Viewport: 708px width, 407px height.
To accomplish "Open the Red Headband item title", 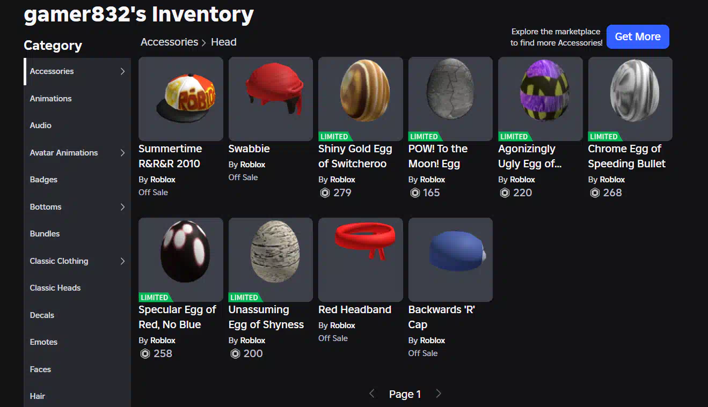I will tap(355, 309).
